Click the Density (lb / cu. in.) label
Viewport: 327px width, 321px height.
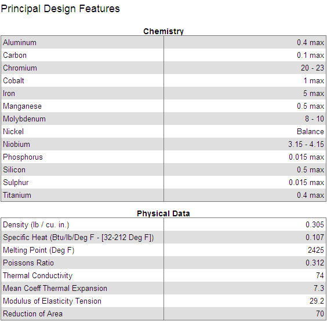[x=36, y=225]
